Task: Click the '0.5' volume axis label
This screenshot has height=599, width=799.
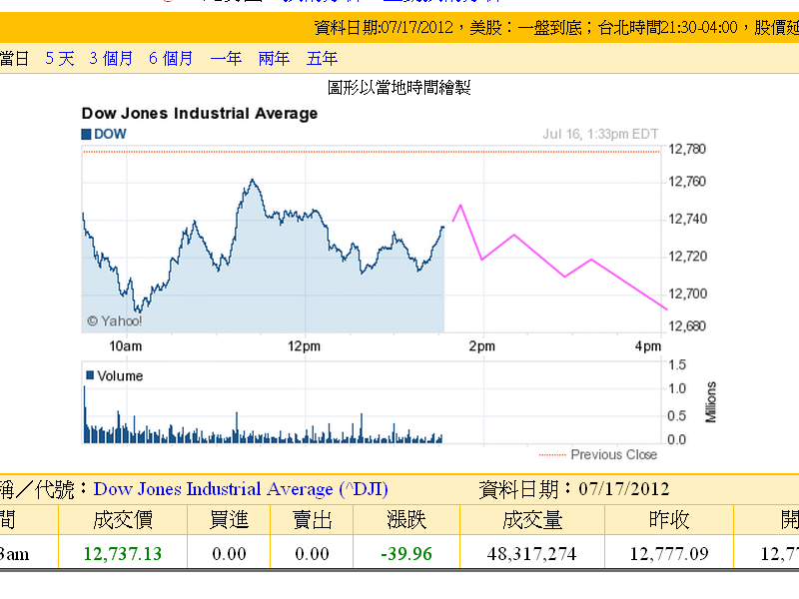Action: click(677, 416)
